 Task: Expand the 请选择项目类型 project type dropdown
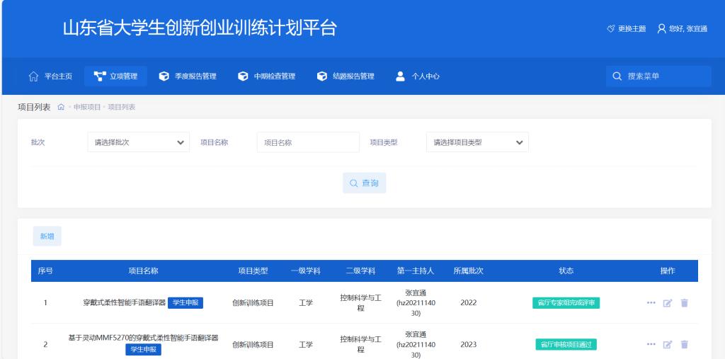477,142
